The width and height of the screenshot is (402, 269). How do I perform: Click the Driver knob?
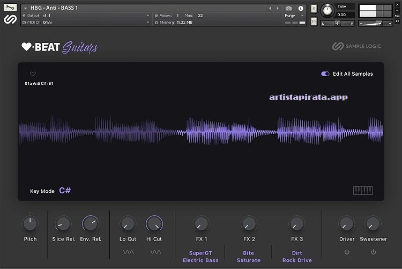(x=346, y=223)
